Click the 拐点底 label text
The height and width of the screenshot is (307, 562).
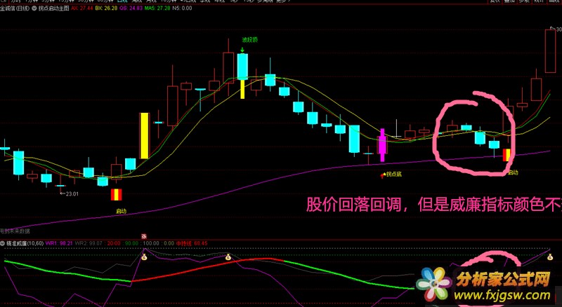click(x=394, y=175)
